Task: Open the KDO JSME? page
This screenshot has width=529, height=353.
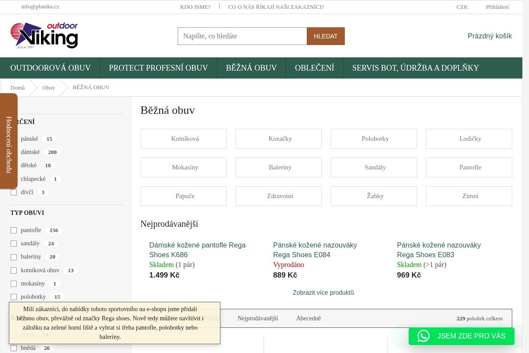Action: 195,7
